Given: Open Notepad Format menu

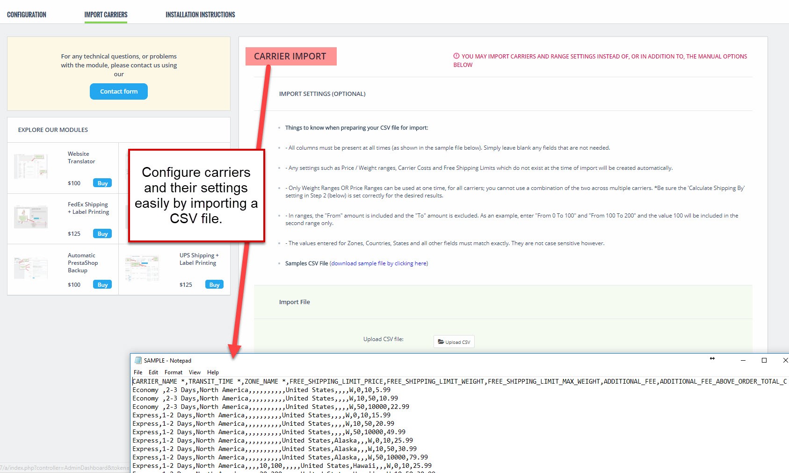Looking at the screenshot, I should (x=174, y=372).
